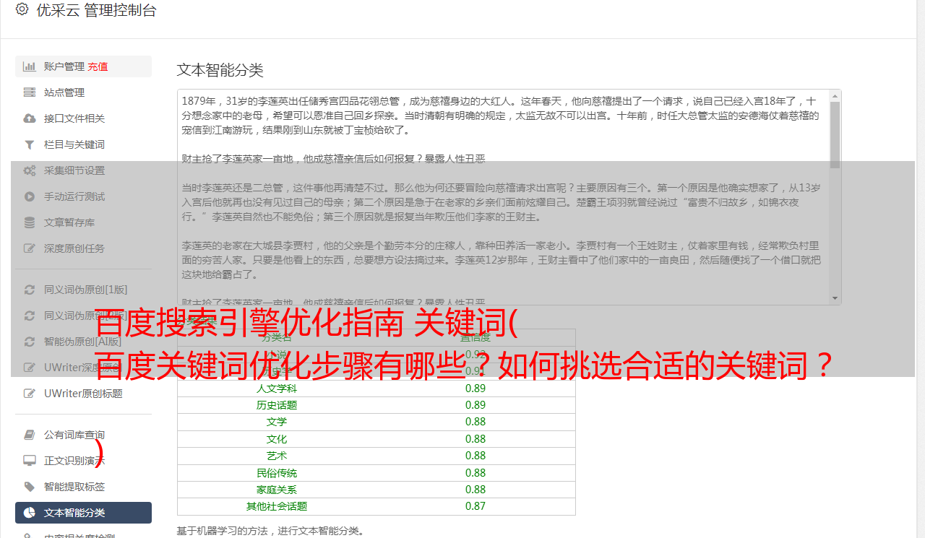925x538 pixels.
Task: Open 智能伪原创[AI版]
Action: point(83,342)
